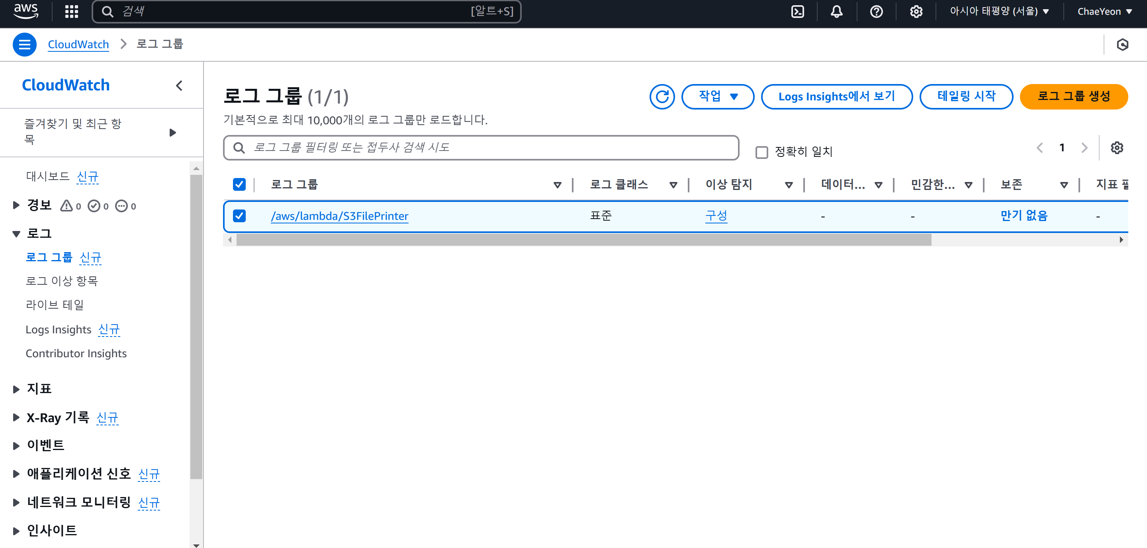Click the help question mark icon
Screen dimensions: 1147x548
pos(876,12)
